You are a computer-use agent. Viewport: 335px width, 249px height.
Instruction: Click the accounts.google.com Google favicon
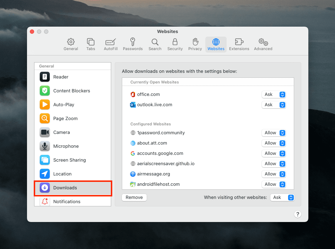tap(133, 153)
